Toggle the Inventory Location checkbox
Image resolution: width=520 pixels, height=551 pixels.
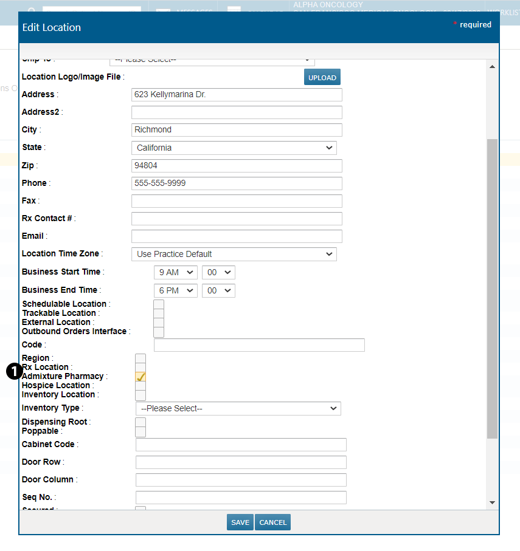click(140, 395)
